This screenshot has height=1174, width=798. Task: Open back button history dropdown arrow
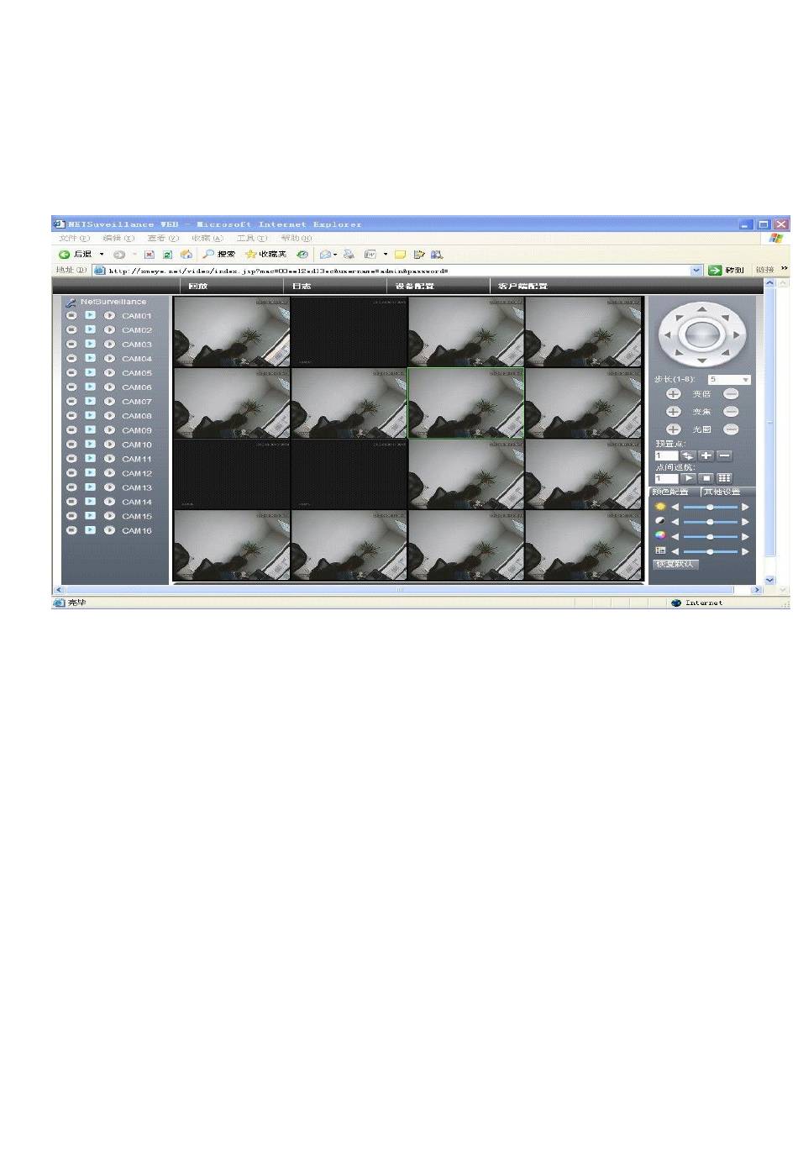(x=102, y=254)
